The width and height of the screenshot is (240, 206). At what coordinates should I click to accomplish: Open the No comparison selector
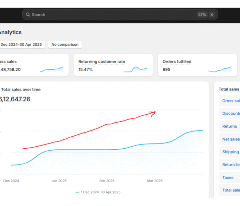(x=65, y=45)
